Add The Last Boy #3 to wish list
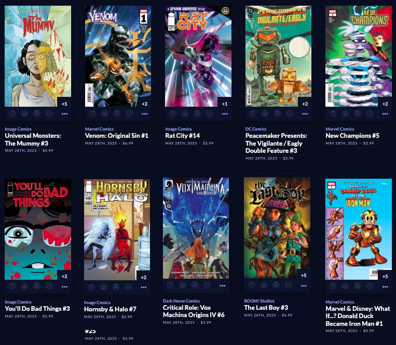The width and height of the screenshot is (396, 345). point(288,285)
